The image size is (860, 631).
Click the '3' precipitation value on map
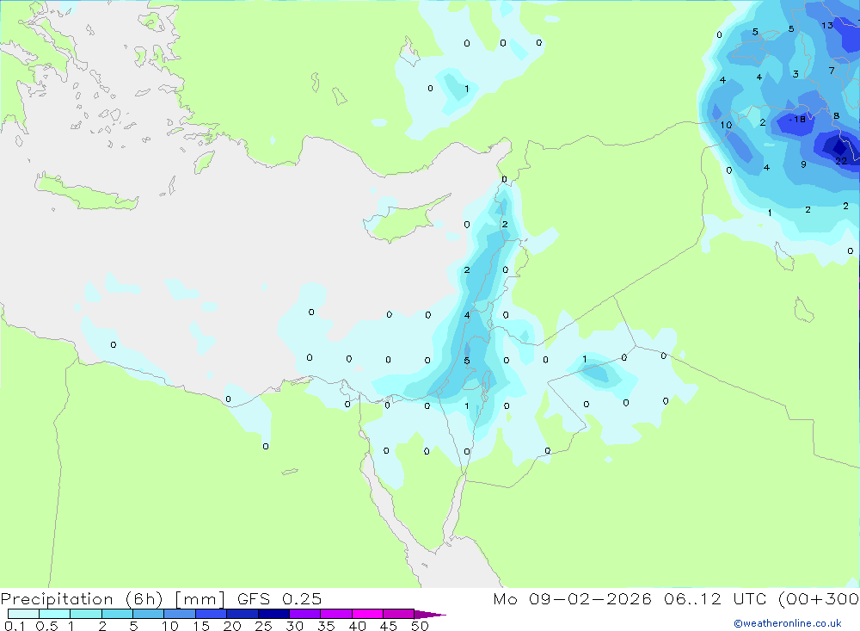(x=795, y=74)
